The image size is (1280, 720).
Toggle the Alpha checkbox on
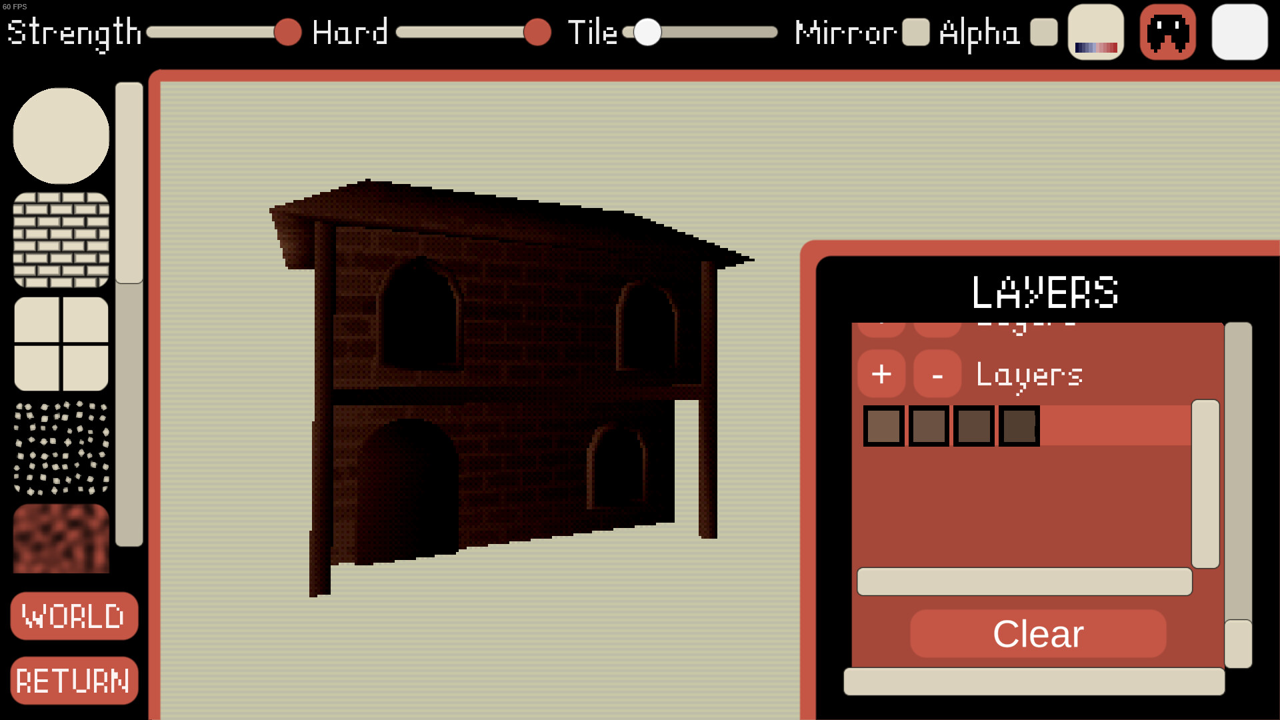1042,33
